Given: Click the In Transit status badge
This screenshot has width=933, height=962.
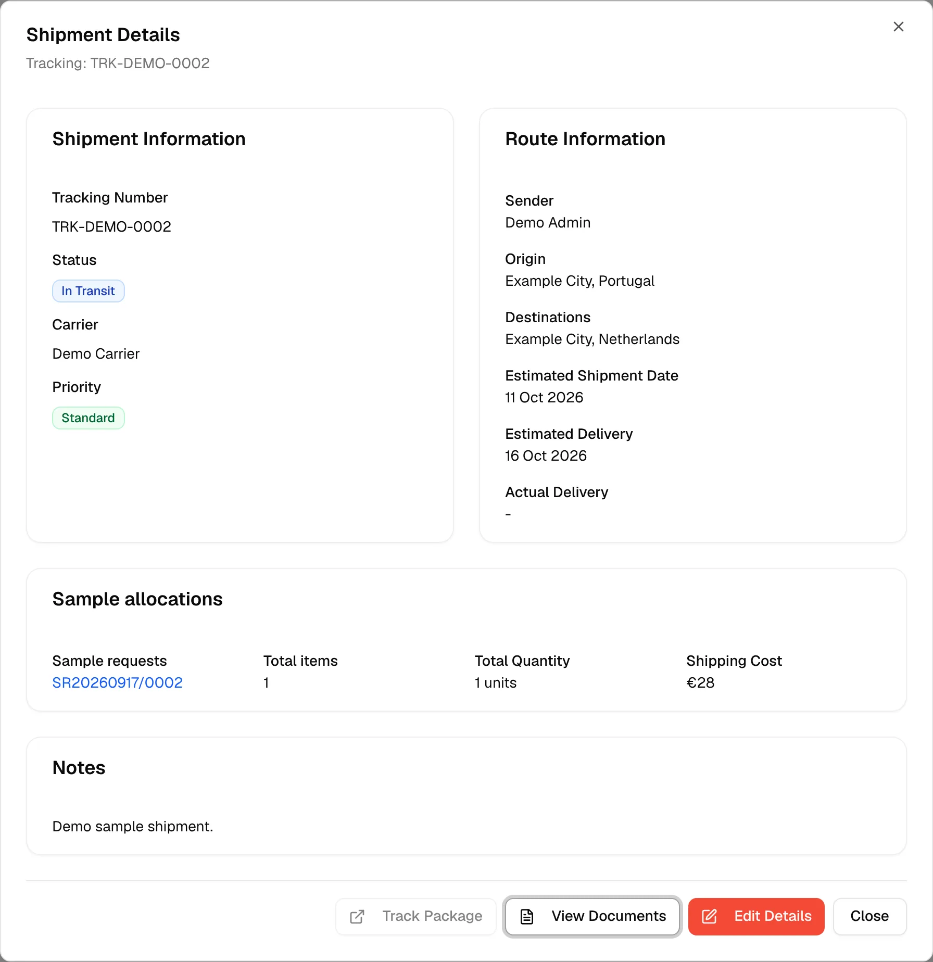Looking at the screenshot, I should point(89,291).
